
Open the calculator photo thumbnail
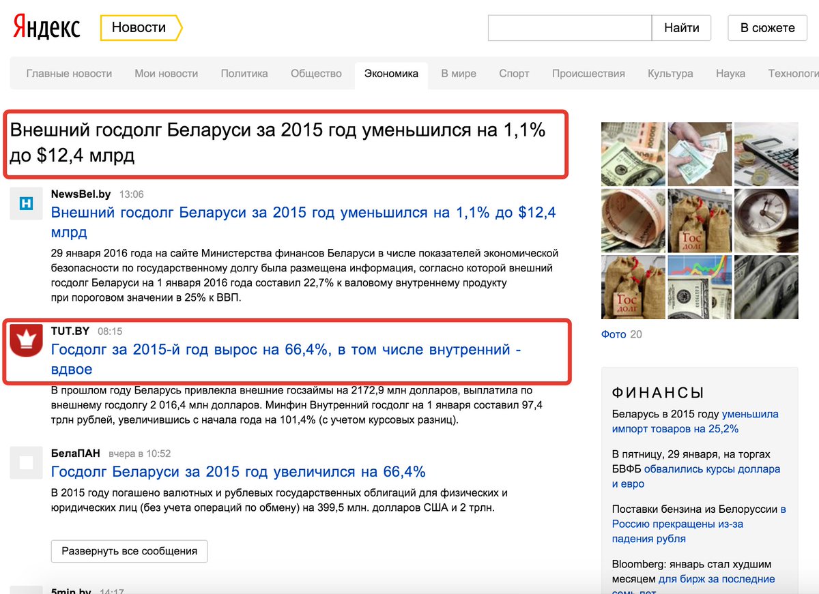[x=766, y=153]
